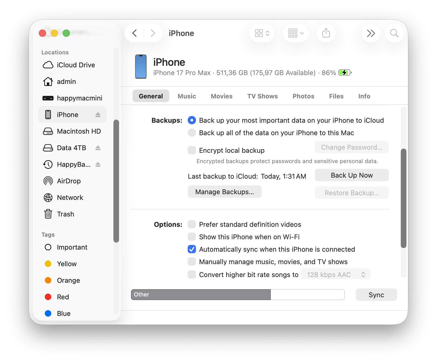Image resolution: width=437 pixels, height=363 pixels.
Task: Uncheck Automatically sync when iPhone connected
Action: [x=192, y=249]
